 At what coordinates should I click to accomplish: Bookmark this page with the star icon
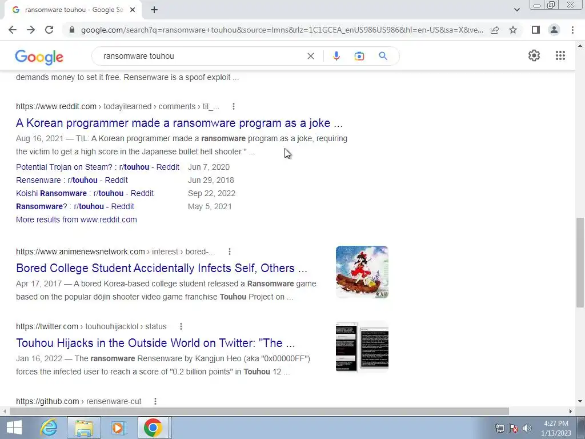(x=513, y=30)
